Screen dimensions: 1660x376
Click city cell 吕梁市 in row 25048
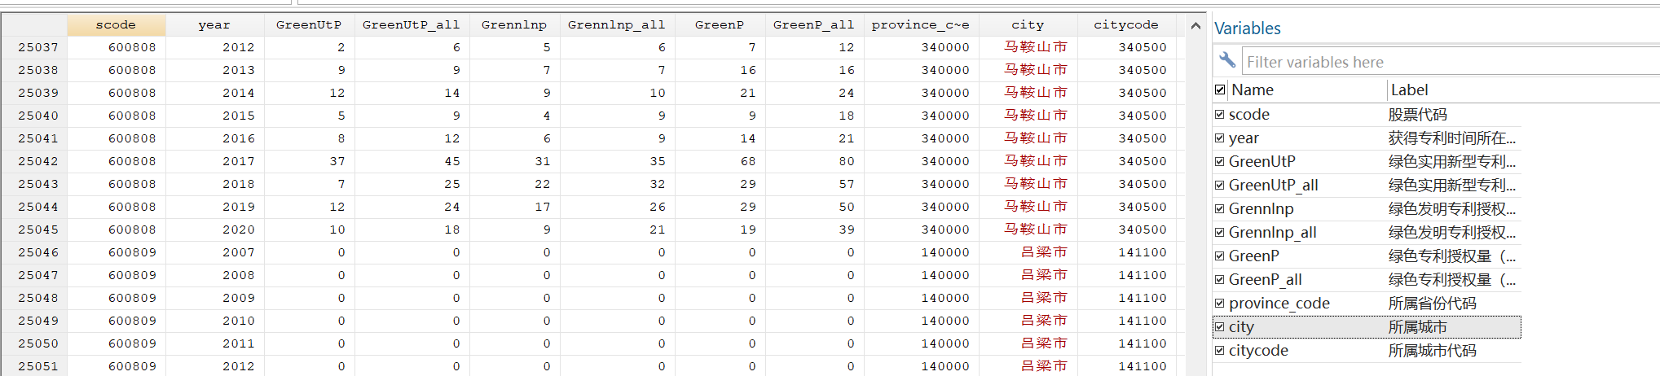click(1028, 298)
